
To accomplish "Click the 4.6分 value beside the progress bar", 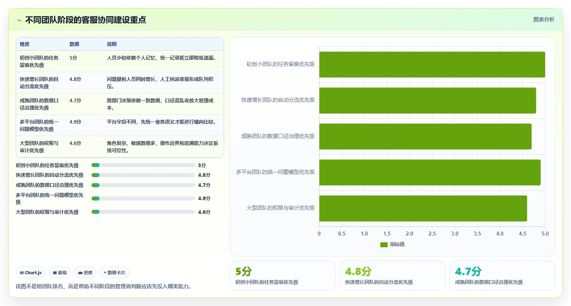I will tap(204, 212).
